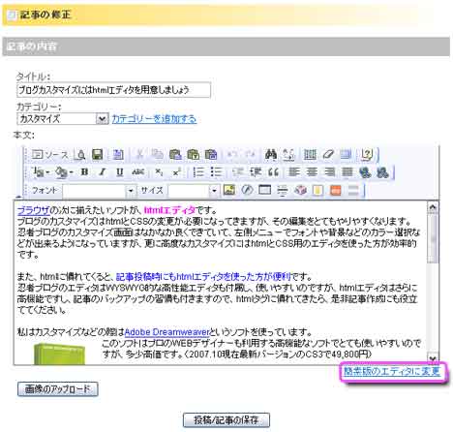
Task: Insert a numbered list
Action: pyautogui.click(x=198, y=172)
